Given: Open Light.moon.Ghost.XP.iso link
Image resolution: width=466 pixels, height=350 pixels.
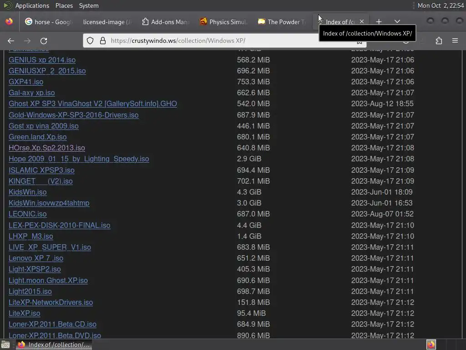Looking at the screenshot, I should (x=48, y=280).
